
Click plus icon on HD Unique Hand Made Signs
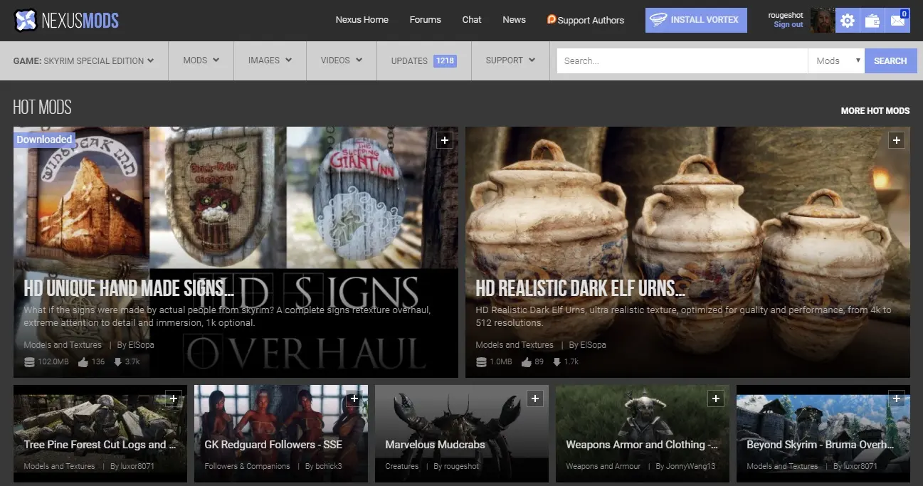click(x=445, y=140)
